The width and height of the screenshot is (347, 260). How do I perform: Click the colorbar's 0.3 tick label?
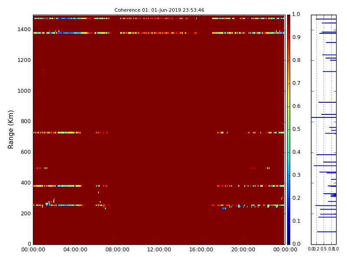(x=296, y=175)
